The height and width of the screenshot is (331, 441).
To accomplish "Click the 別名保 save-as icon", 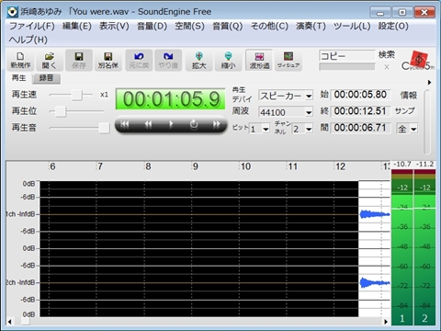I will [107, 61].
